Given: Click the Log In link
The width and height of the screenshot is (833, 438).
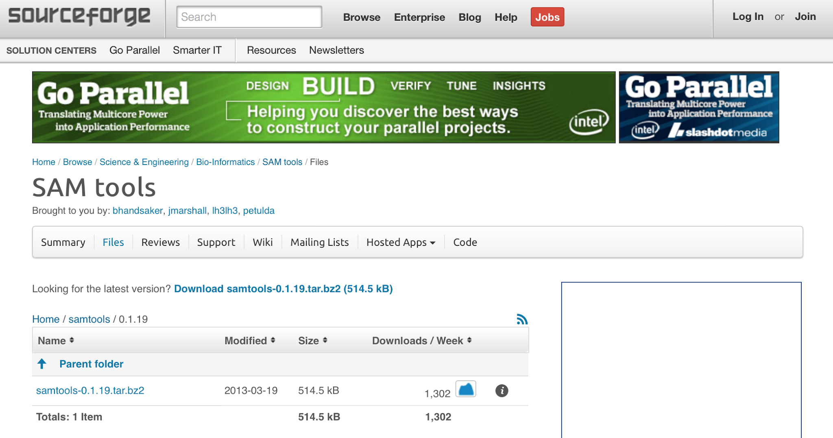Looking at the screenshot, I should point(748,17).
